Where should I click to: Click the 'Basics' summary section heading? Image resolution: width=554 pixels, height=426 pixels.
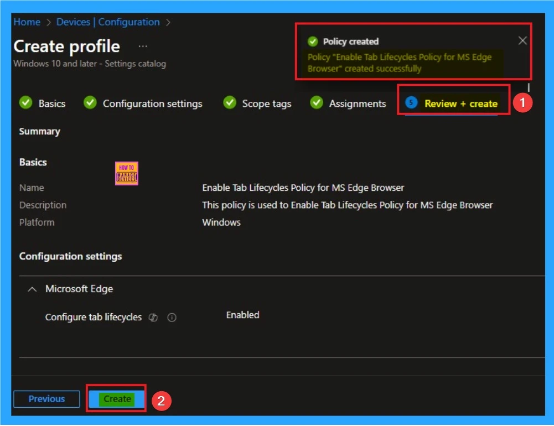point(33,162)
